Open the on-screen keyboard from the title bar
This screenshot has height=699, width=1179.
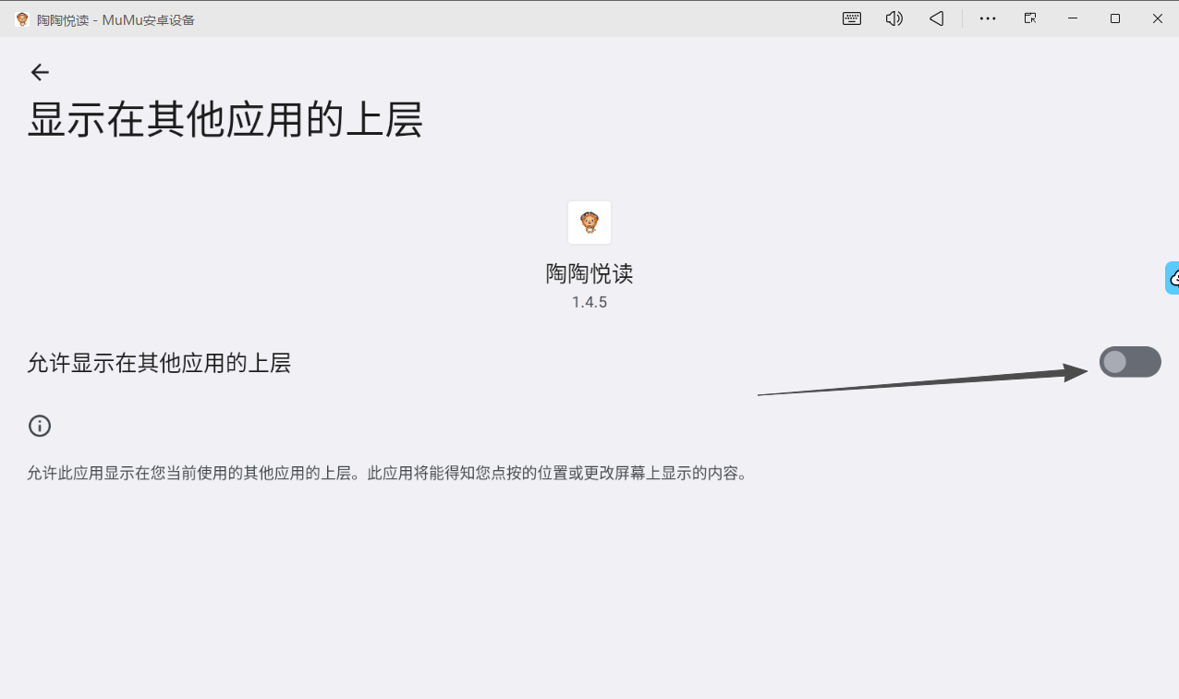click(851, 18)
